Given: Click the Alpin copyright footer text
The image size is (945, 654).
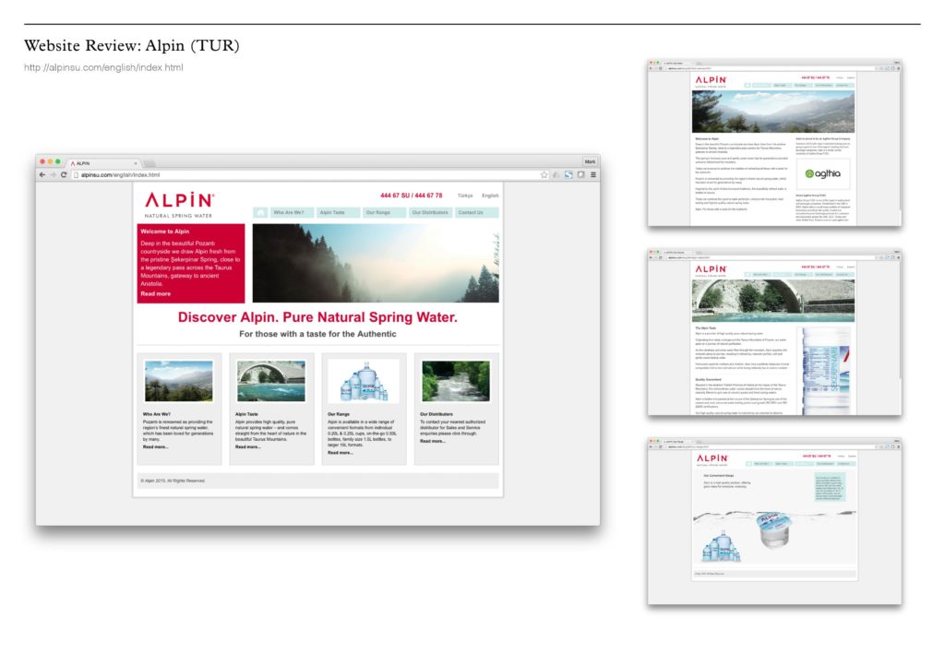Looking at the screenshot, I should point(173,481).
